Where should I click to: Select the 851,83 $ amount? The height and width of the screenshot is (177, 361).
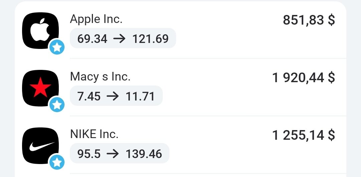[x=309, y=20]
